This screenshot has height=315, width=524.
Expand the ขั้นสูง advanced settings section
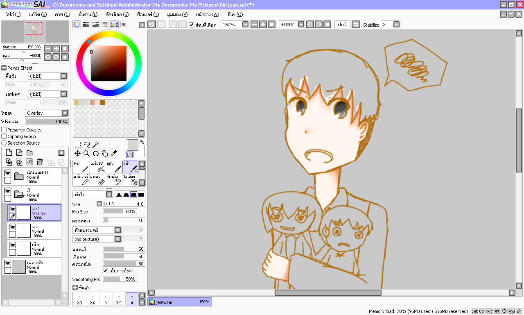[x=75, y=288]
